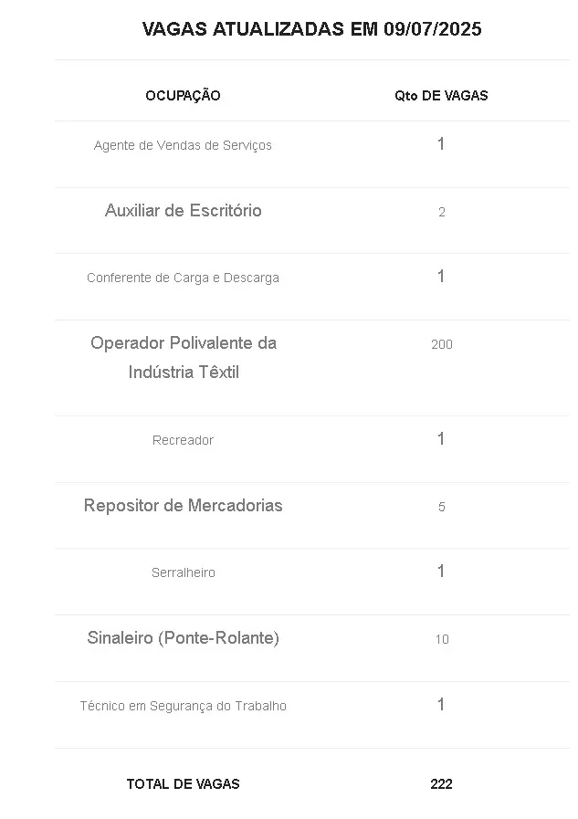
Task: Select the Auxiliar de Escritório occupation
Action: (x=183, y=211)
